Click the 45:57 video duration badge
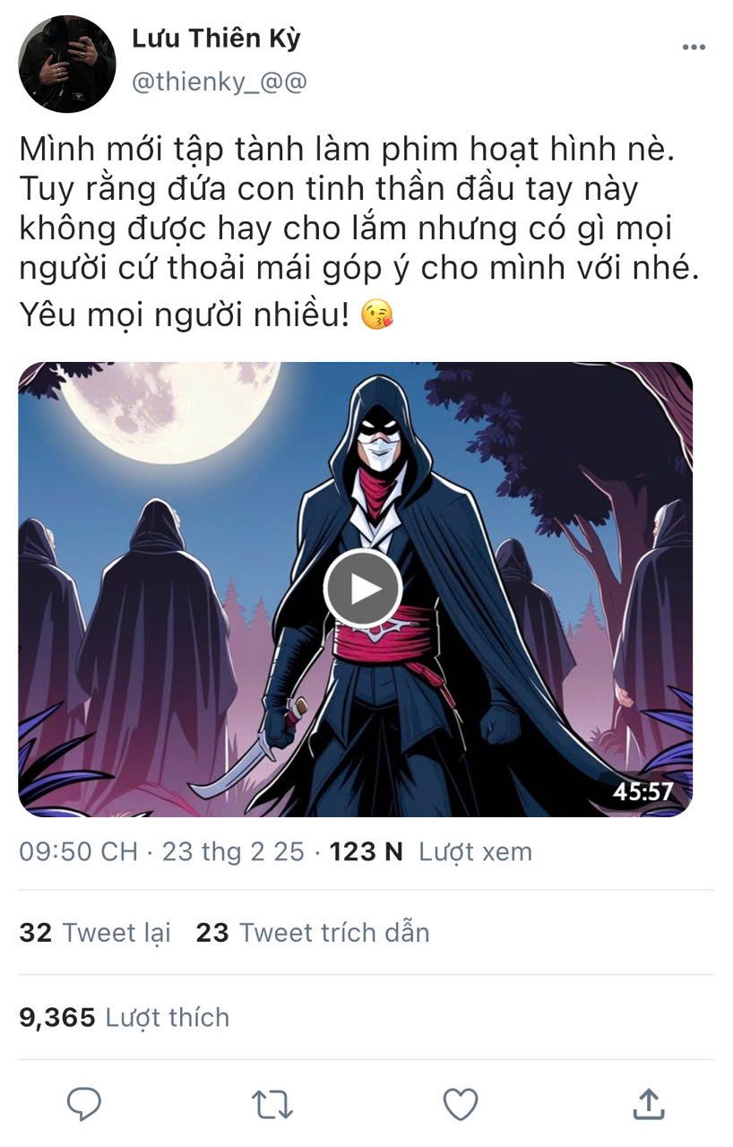 [x=642, y=792]
